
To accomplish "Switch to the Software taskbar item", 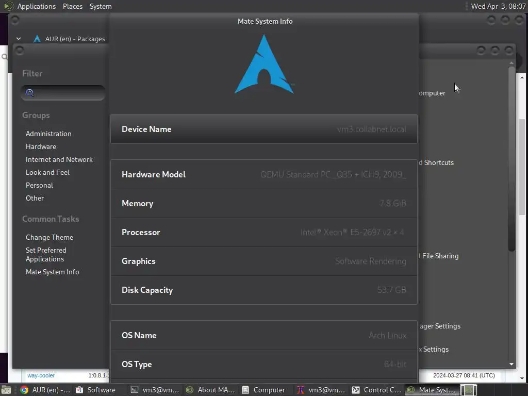I will (x=95, y=390).
